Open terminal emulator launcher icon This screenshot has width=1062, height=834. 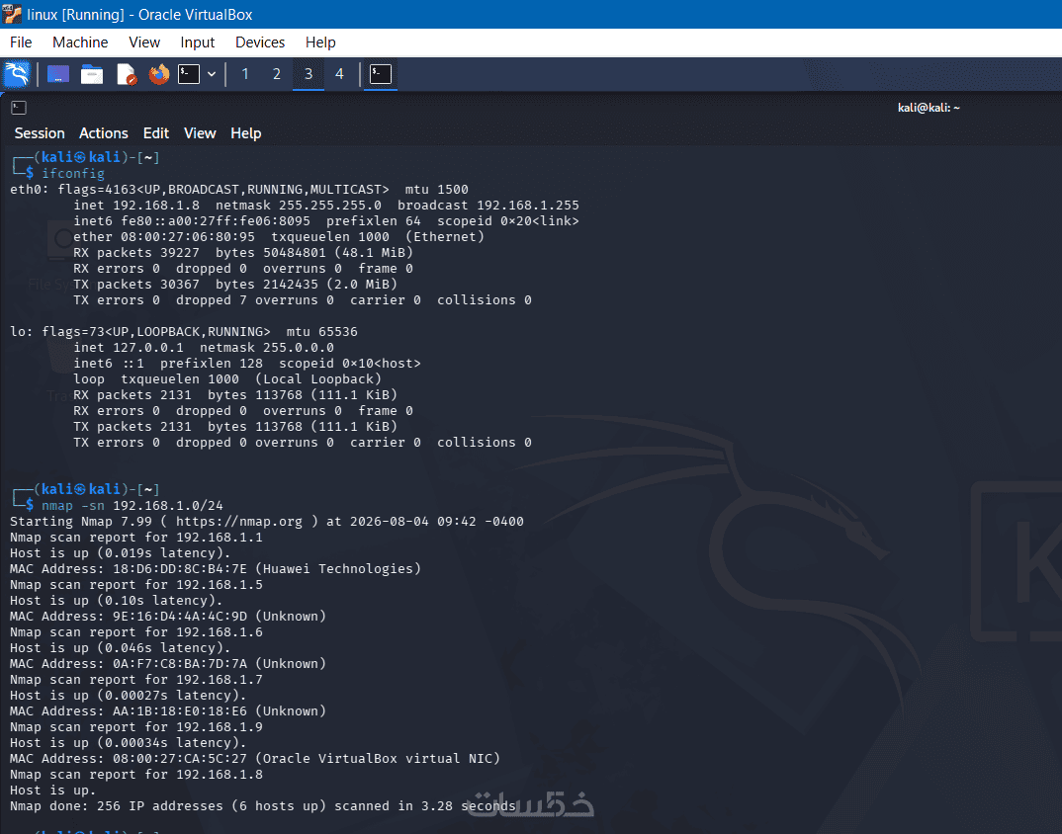(x=189, y=74)
